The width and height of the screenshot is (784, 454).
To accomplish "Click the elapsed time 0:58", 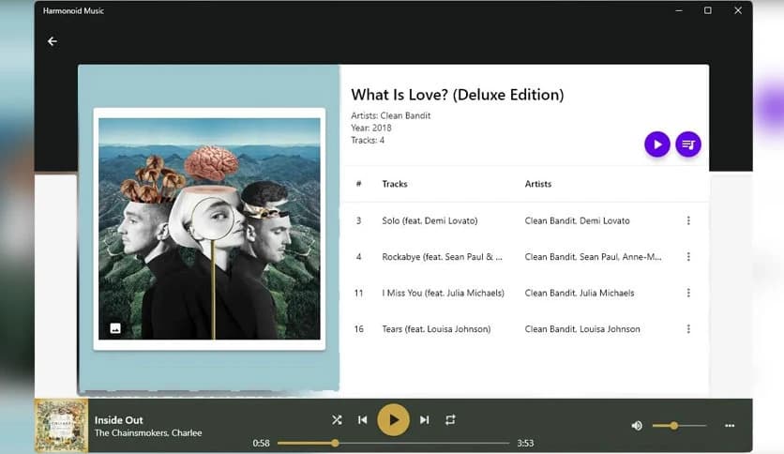I will (x=261, y=443).
